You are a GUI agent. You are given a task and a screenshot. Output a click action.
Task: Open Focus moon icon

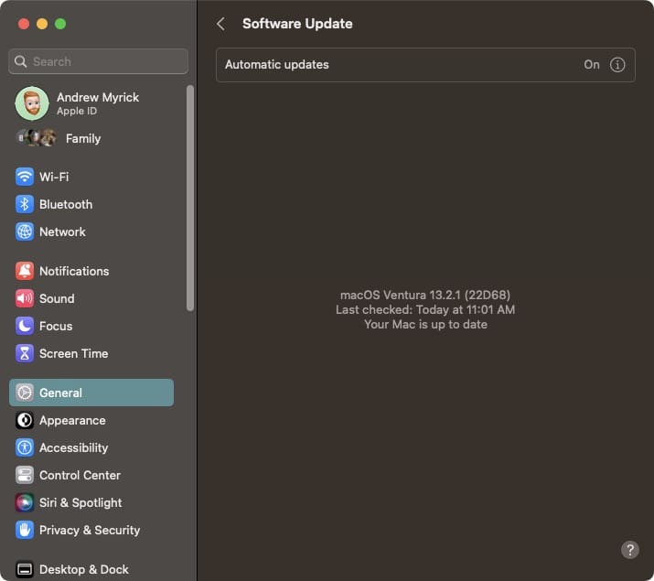click(25, 326)
